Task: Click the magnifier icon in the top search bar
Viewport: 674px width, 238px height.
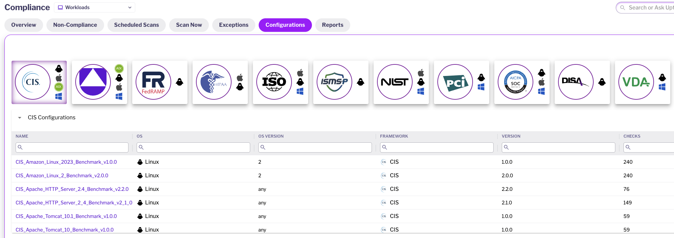Action: [623, 7]
